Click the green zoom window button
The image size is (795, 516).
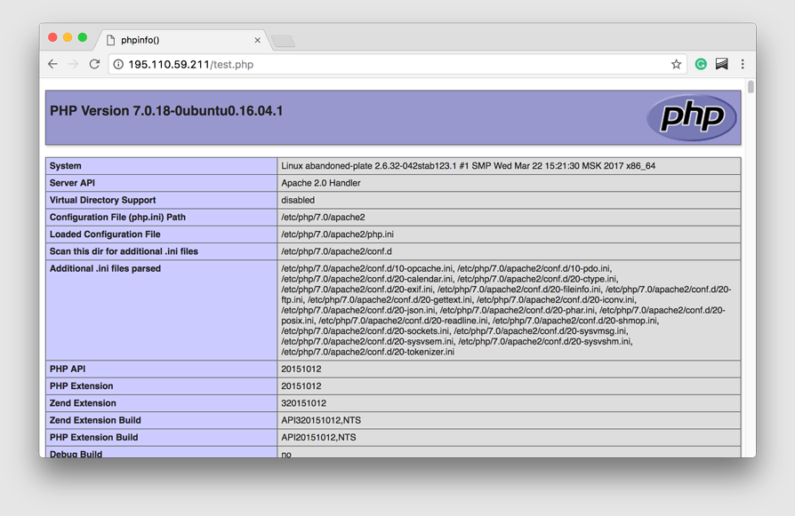80,38
